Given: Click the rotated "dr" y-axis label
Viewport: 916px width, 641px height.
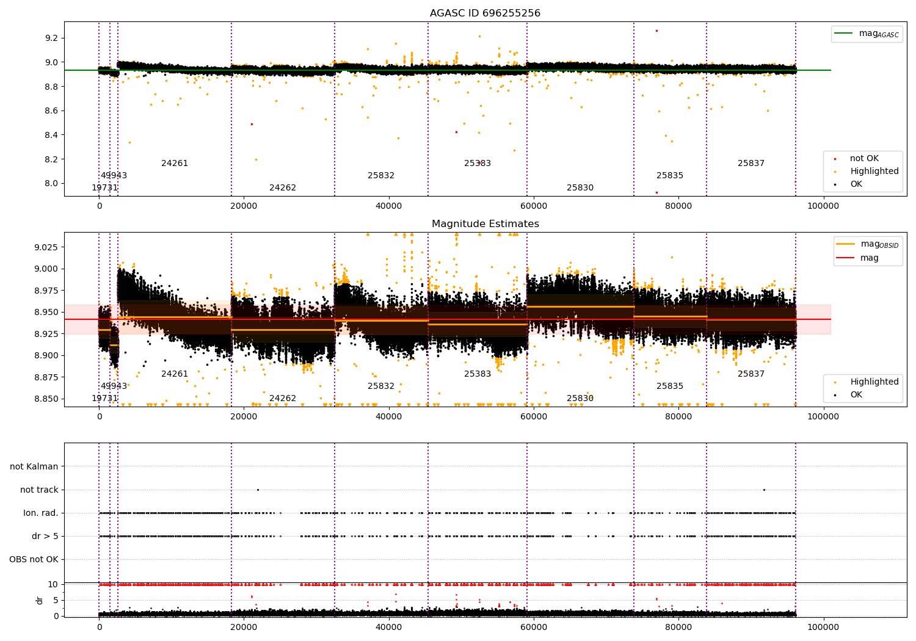Looking at the screenshot, I should pyautogui.click(x=40, y=600).
